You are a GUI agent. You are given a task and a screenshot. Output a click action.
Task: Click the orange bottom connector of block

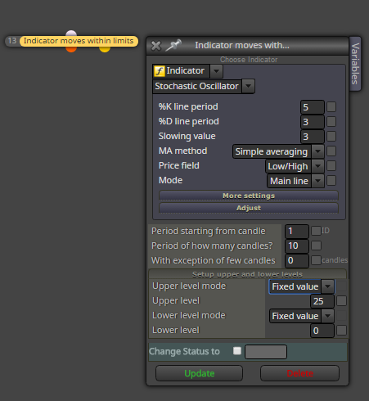click(71, 49)
